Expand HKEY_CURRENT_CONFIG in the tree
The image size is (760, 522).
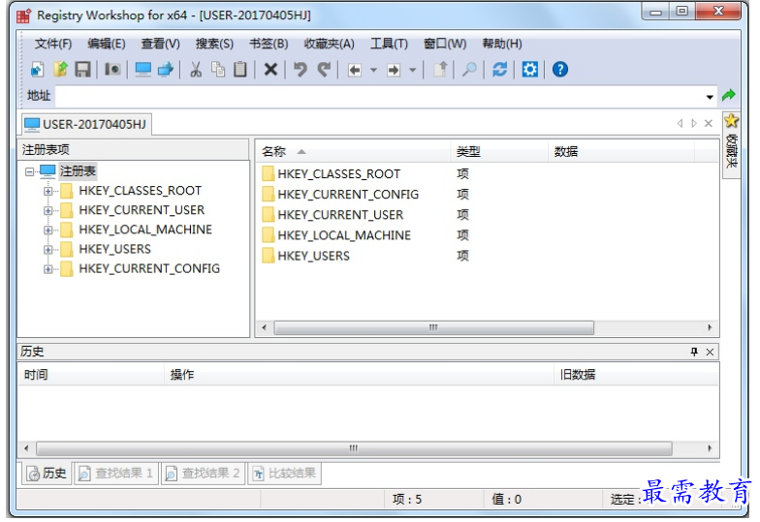(x=48, y=269)
